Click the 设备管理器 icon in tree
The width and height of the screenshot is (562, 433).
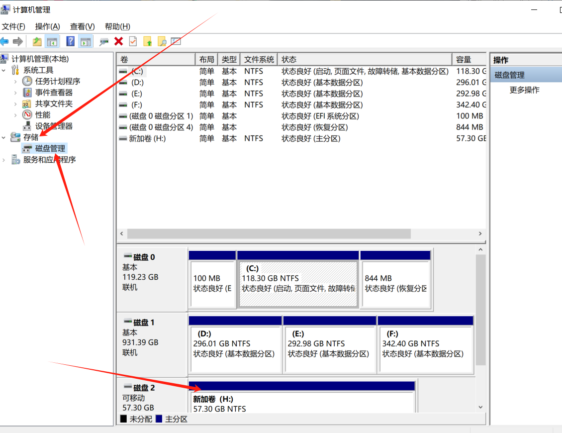click(27, 126)
